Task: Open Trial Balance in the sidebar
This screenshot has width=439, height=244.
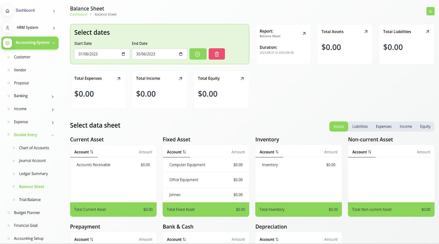Action: [x=30, y=200]
